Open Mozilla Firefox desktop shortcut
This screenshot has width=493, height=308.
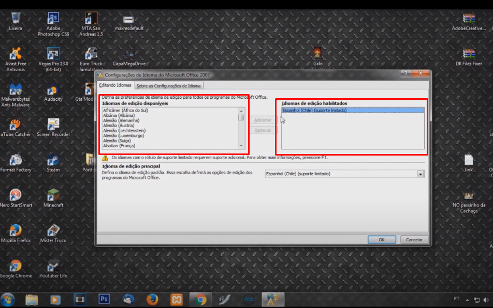point(16,234)
